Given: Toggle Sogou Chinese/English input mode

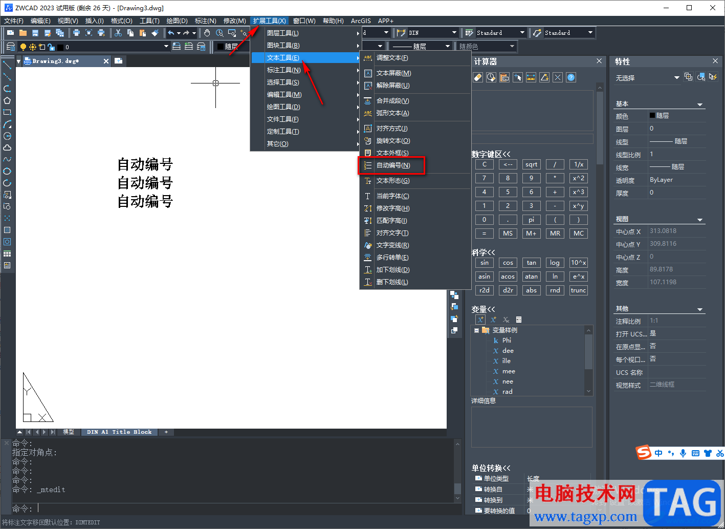Looking at the screenshot, I should [x=658, y=453].
